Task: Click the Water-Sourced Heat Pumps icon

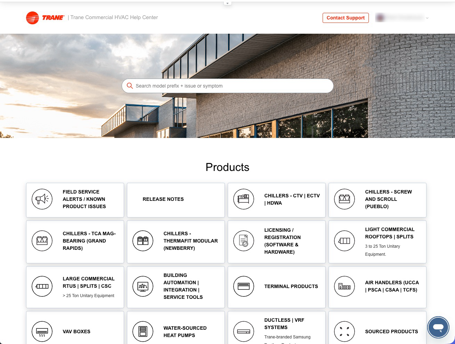Action: coord(143,331)
